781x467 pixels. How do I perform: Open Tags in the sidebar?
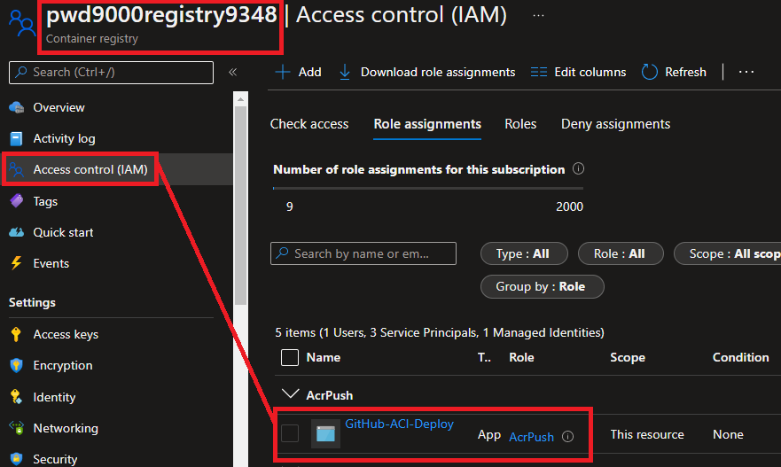pos(45,202)
